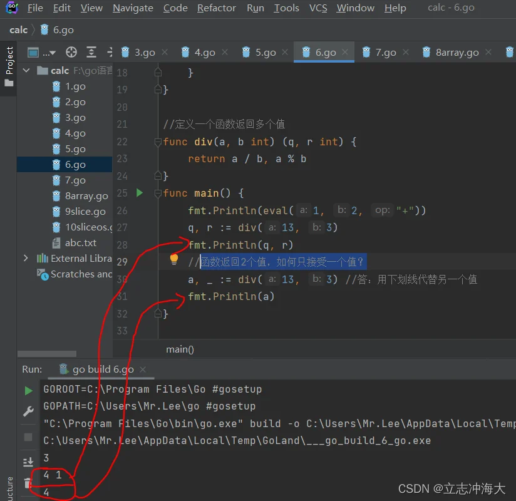
Task: Expand the External Libraries node
Action: coord(26,259)
